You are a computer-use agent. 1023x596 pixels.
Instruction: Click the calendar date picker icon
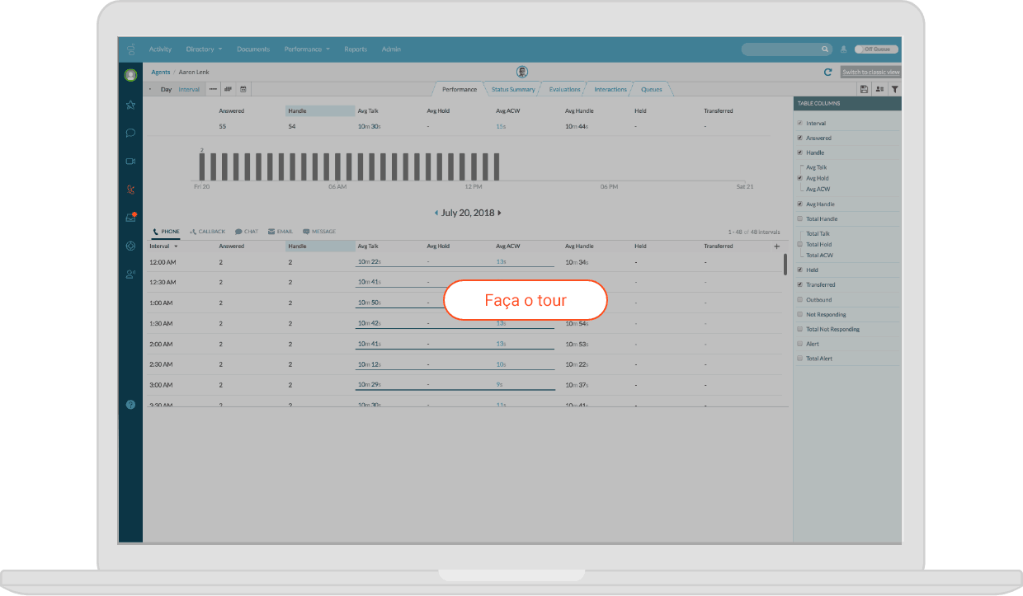point(243,89)
